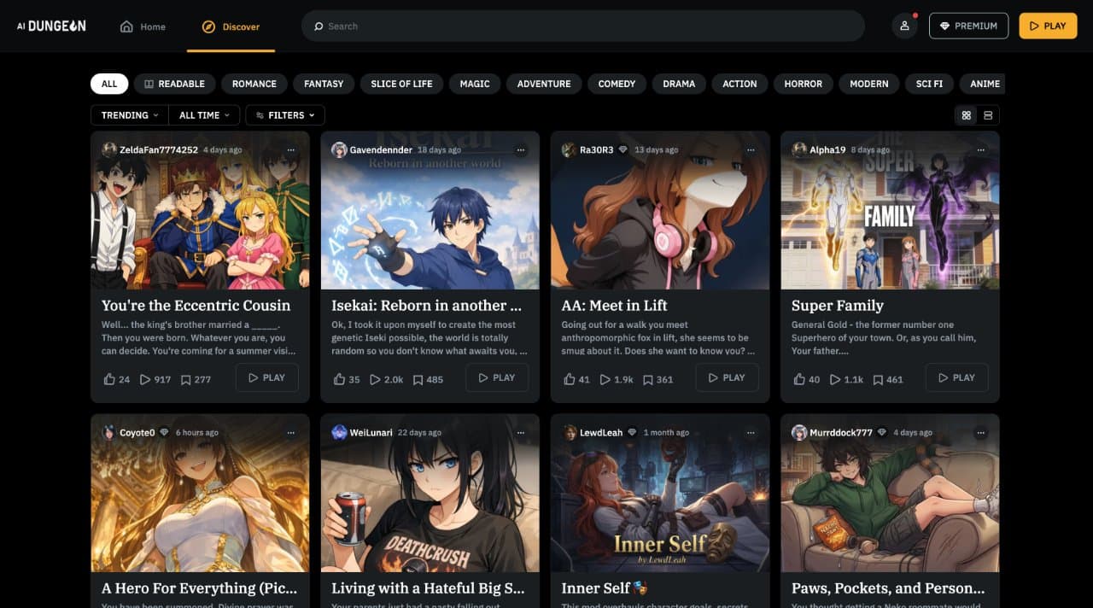Viewport: 1093px width, 608px height.
Task: Expand the Trending sort dropdown
Action: point(130,115)
